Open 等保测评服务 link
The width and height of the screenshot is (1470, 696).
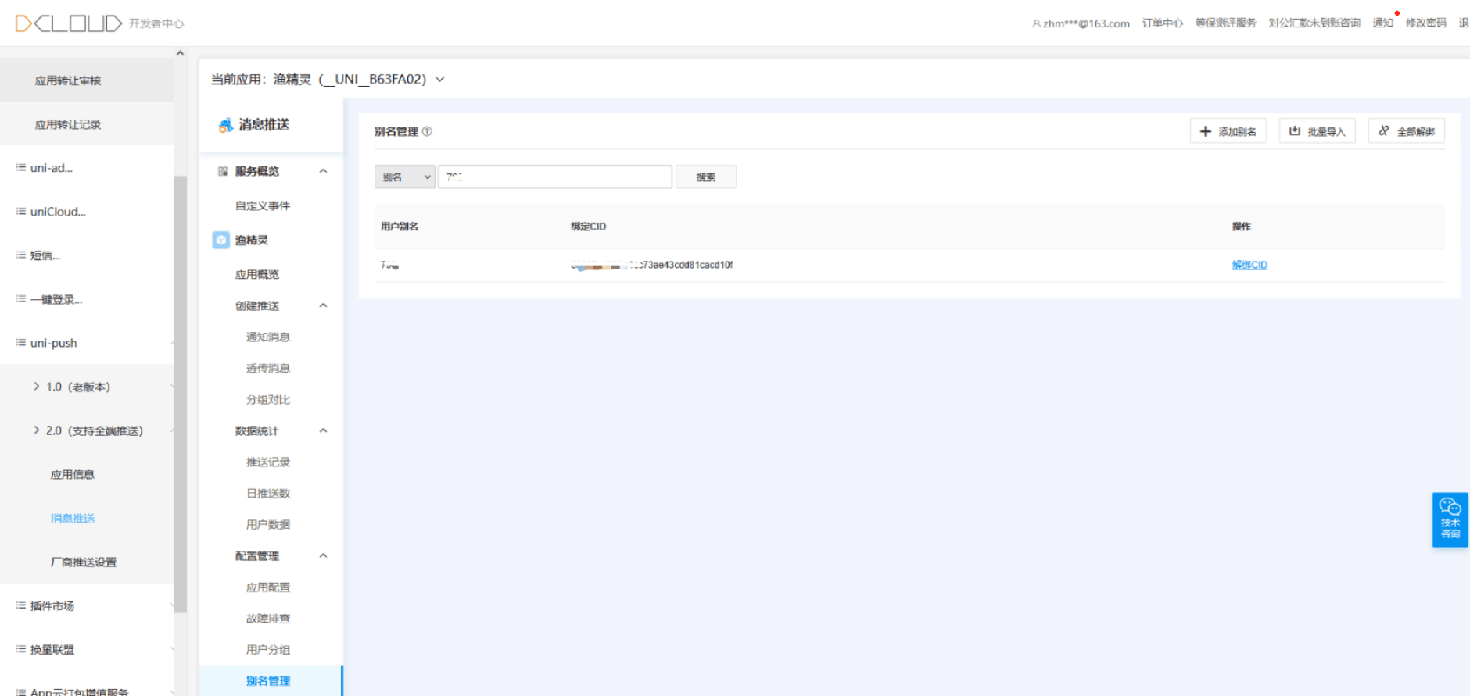point(1225,23)
